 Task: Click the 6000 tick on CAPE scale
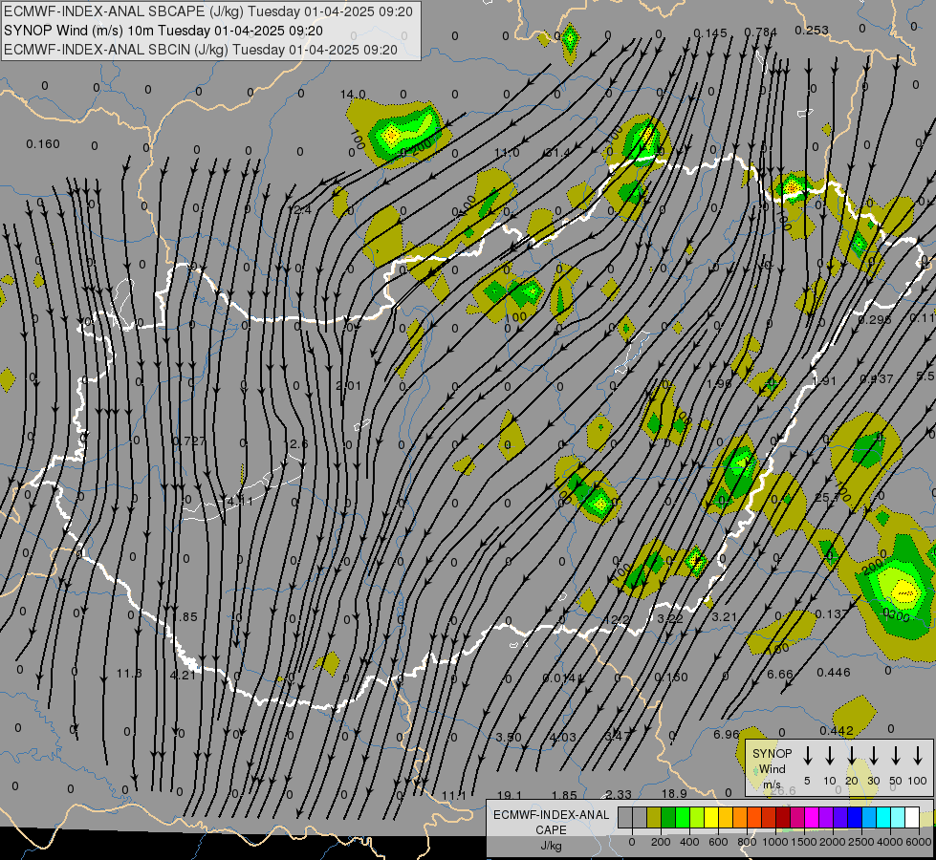[x=919, y=842]
